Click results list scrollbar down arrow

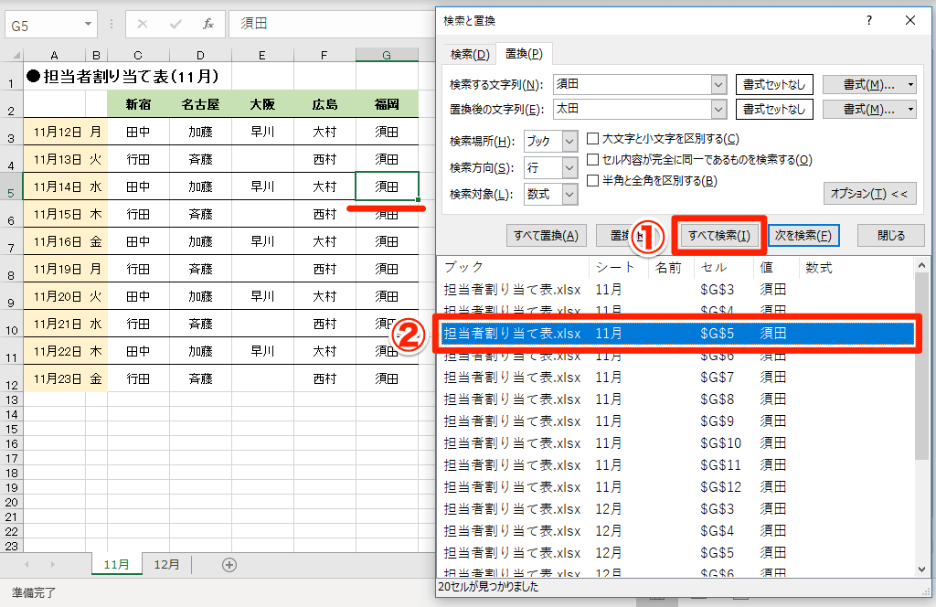click(921, 570)
